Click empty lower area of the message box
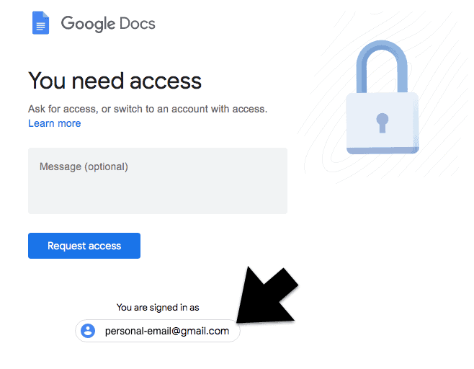The width and height of the screenshot is (474, 369). point(158,197)
